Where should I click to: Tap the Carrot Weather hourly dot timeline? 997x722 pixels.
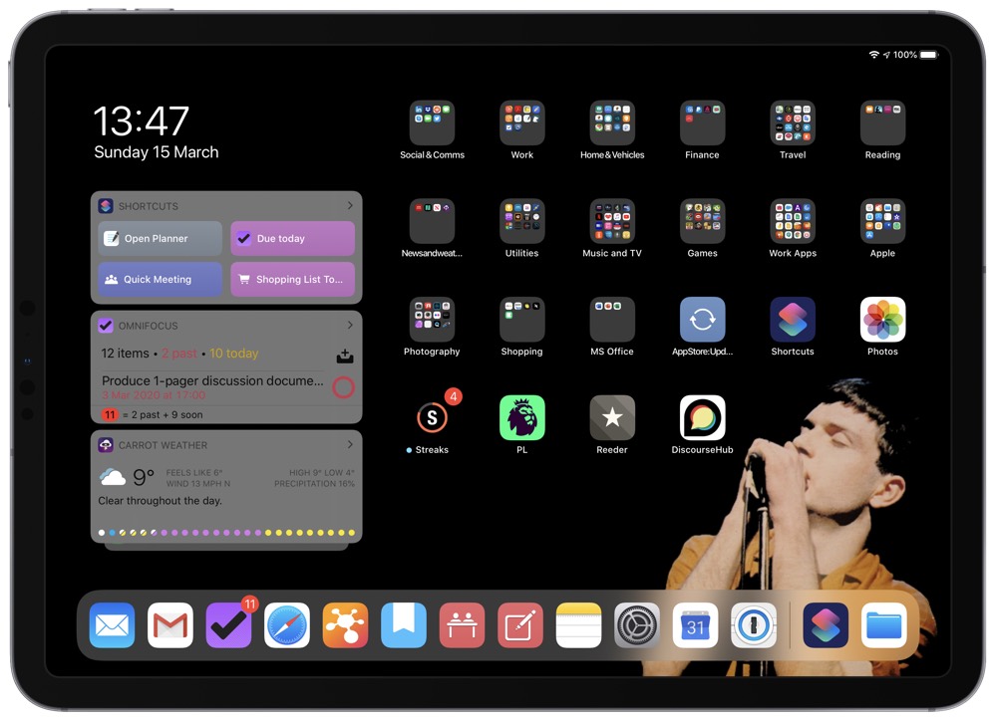point(226,533)
